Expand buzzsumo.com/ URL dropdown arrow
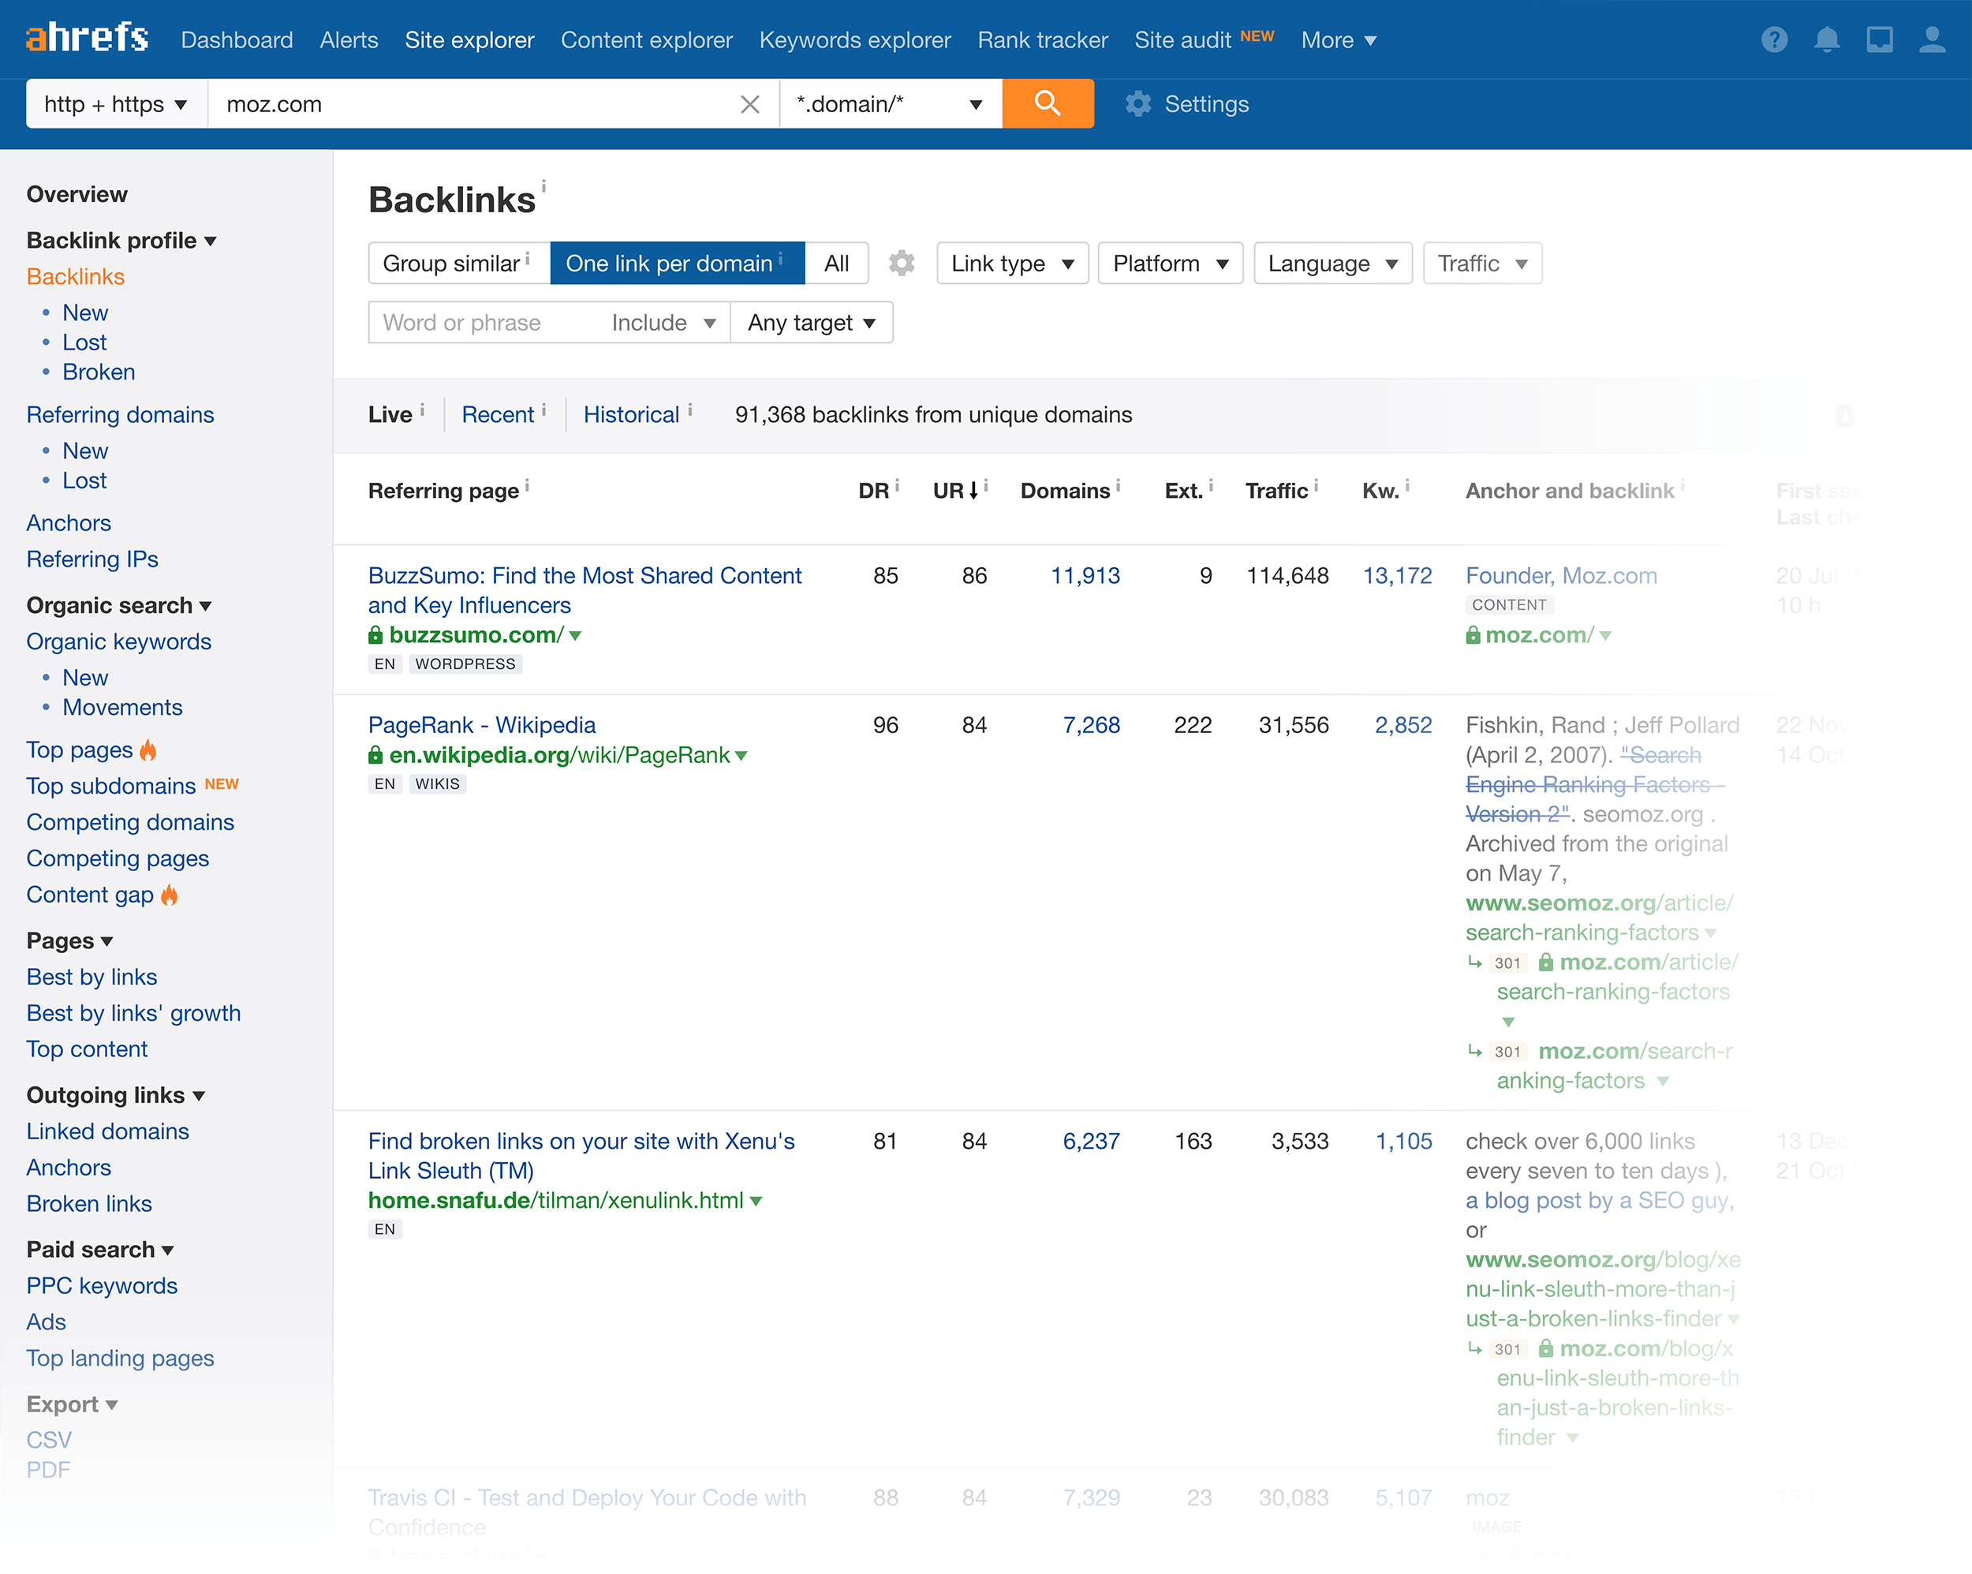 [x=575, y=635]
